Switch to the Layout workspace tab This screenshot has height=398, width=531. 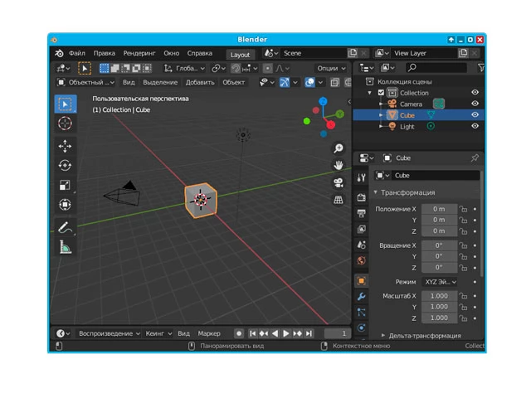[240, 54]
